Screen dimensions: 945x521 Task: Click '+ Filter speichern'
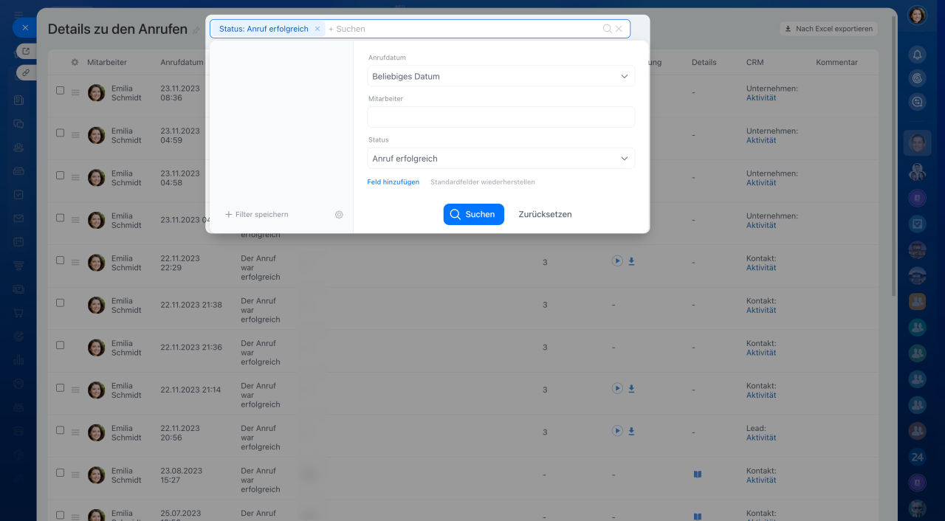point(256,214)
